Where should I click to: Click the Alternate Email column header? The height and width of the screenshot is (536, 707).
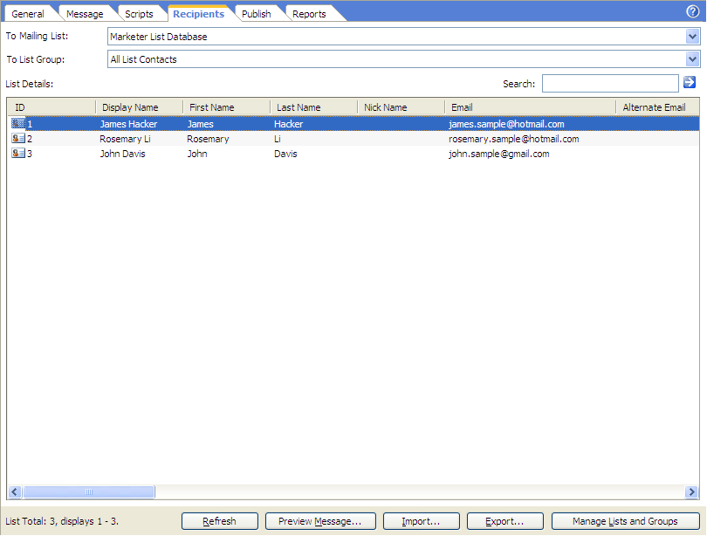(657, 107)
